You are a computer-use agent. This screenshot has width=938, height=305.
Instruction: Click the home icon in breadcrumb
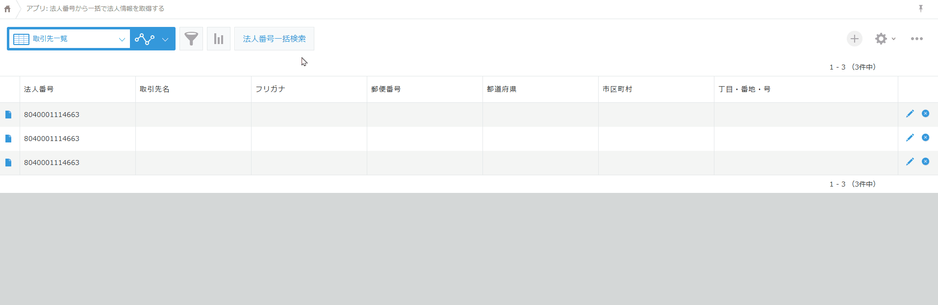[7, 9]
